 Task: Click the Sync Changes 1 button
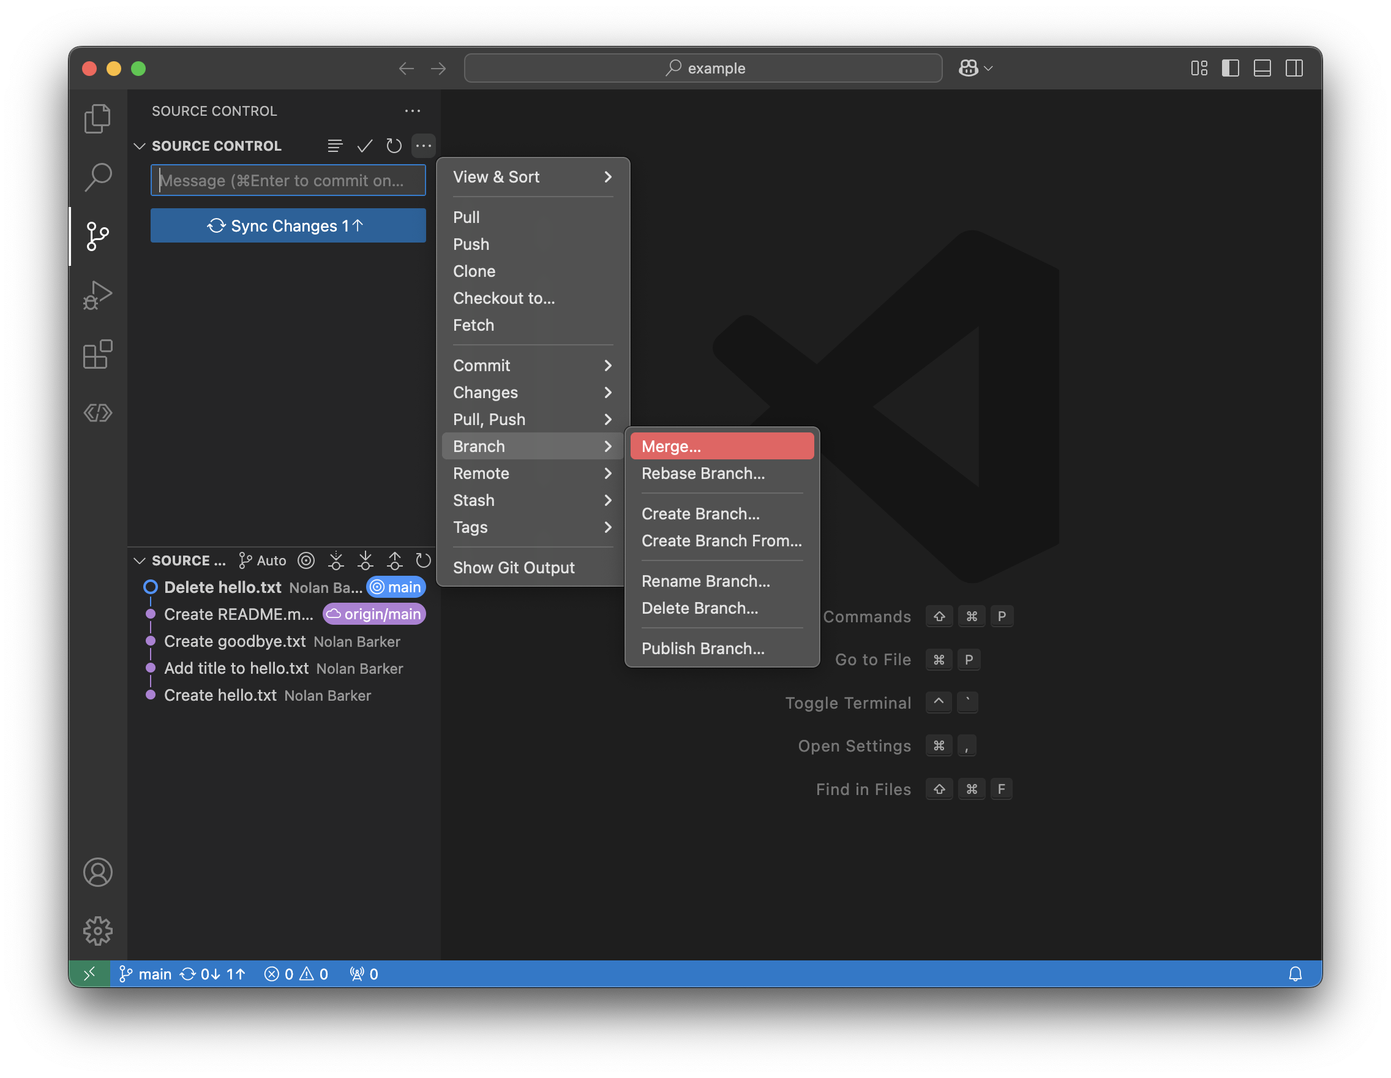[x=288, y=225]
